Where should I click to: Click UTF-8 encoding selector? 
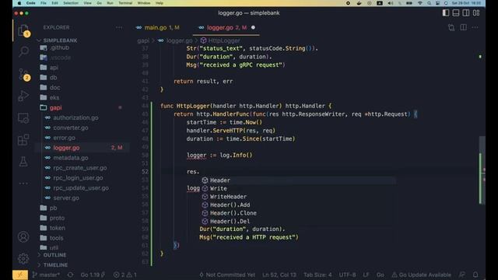pyautogui.click(x=347, y=275)
